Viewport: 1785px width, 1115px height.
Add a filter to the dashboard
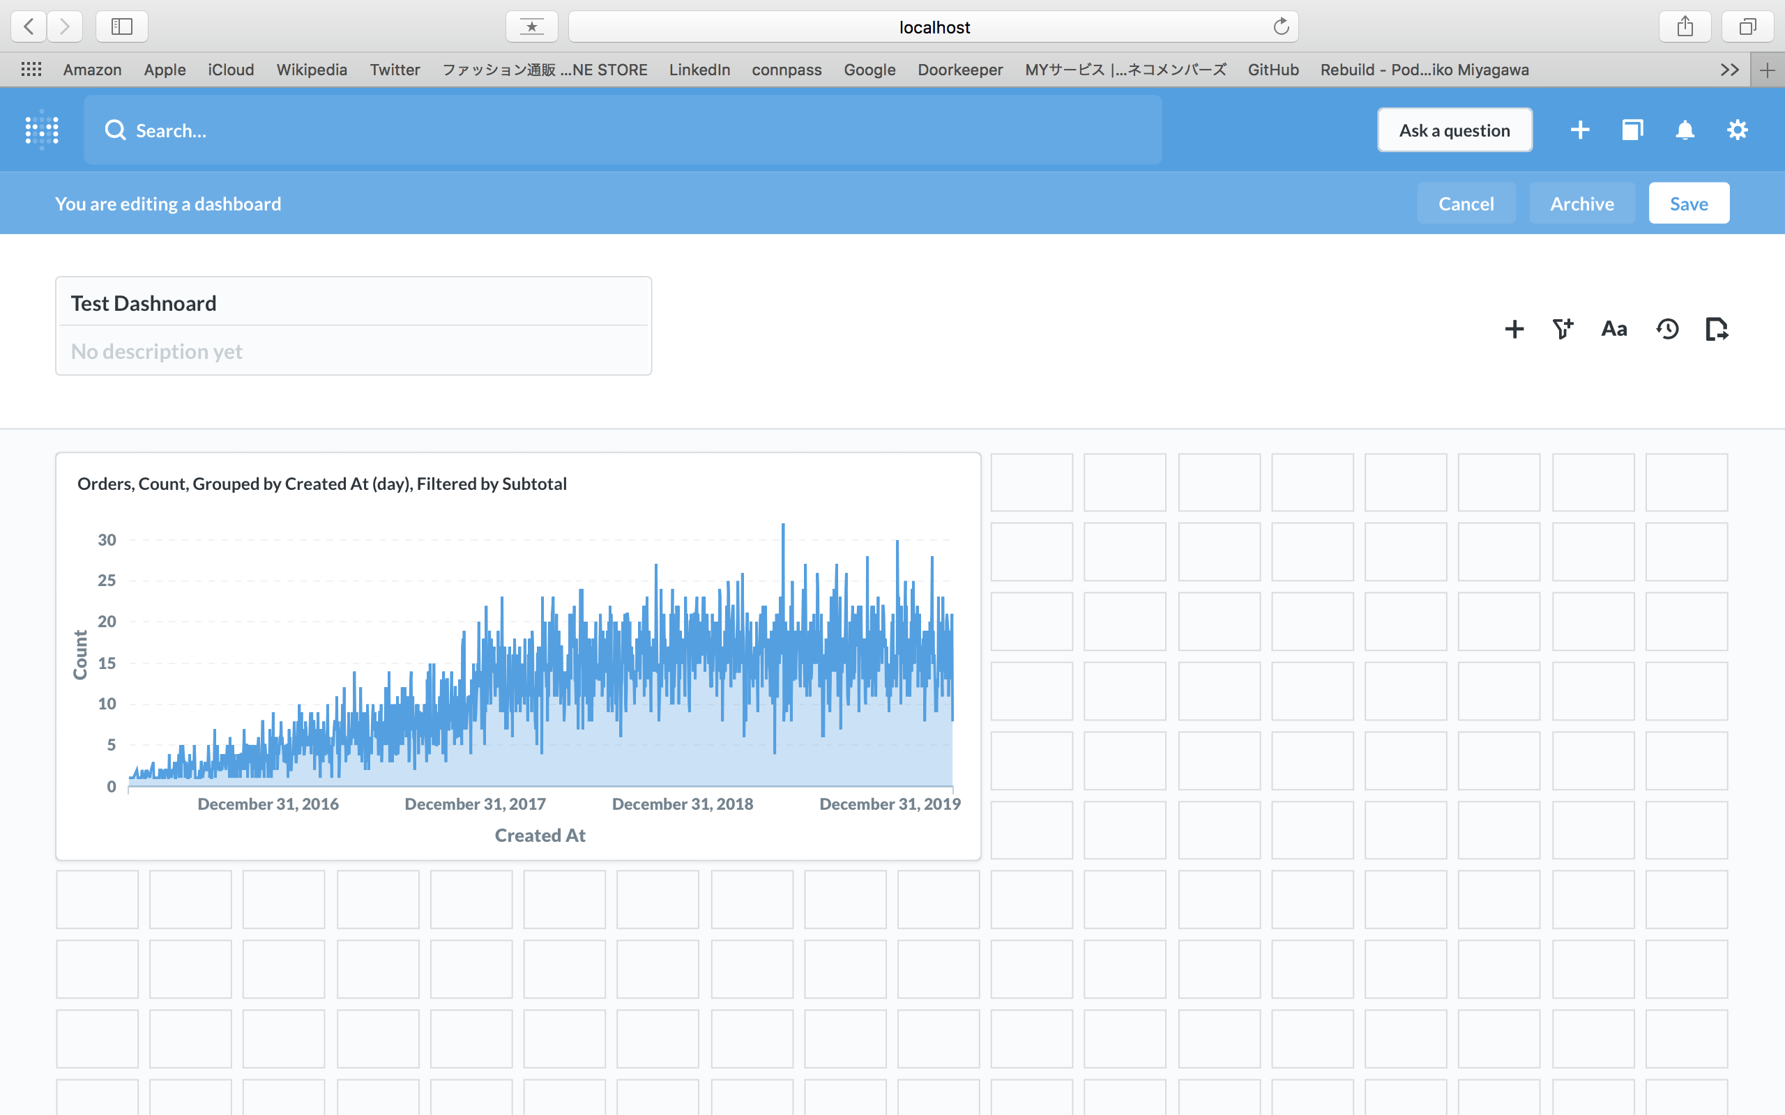pos(1563,329)
